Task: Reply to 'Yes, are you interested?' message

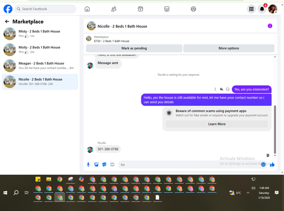Action: (x=222, y=89)
